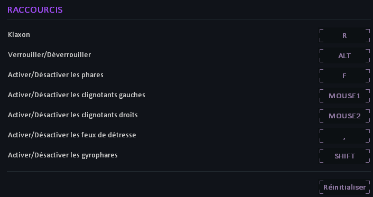
Task: Edit the MOUSE2 binding for clignotants droits
Action: (344, 116)
